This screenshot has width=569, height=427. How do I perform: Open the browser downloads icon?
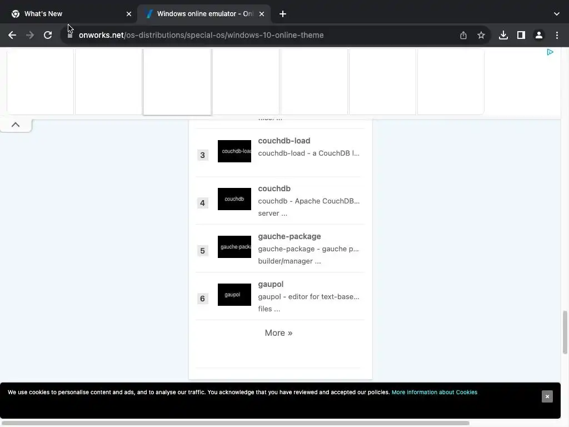click(503, 35)
